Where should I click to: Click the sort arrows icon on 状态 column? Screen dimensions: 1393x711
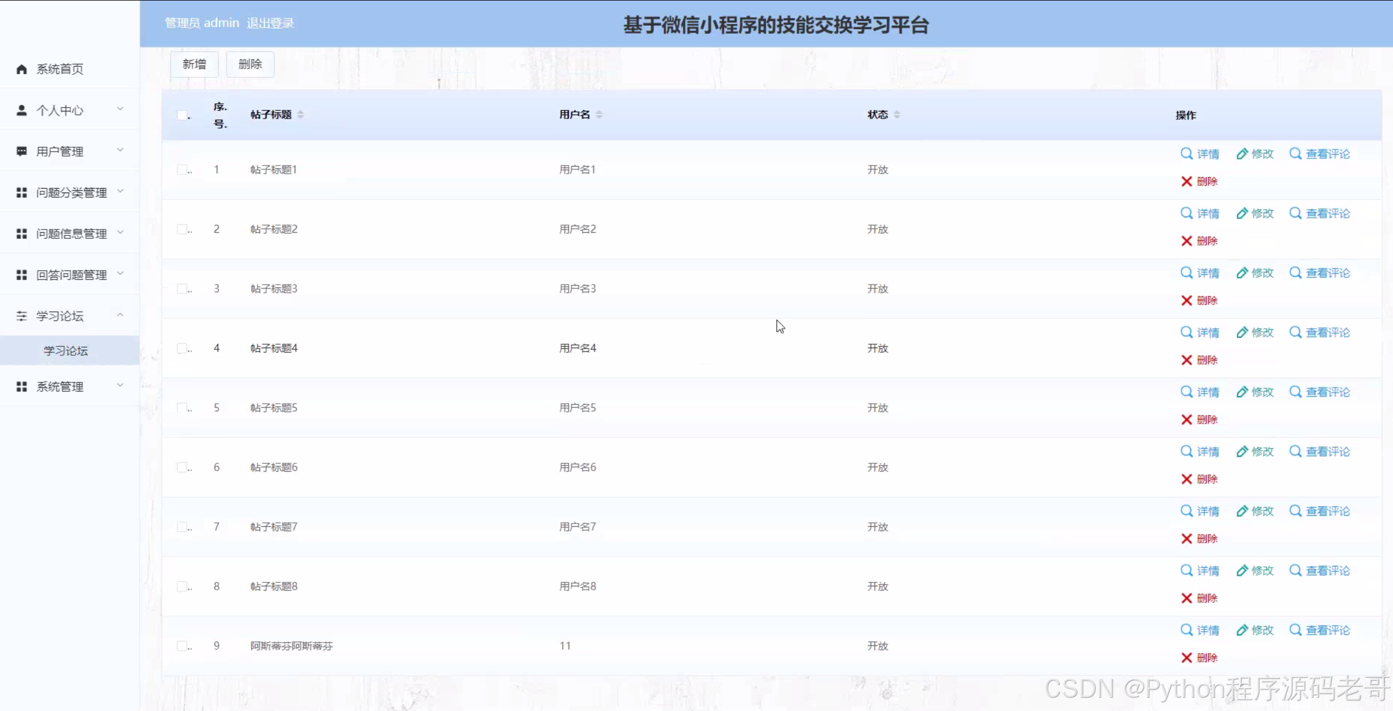[x=897, y=115]
